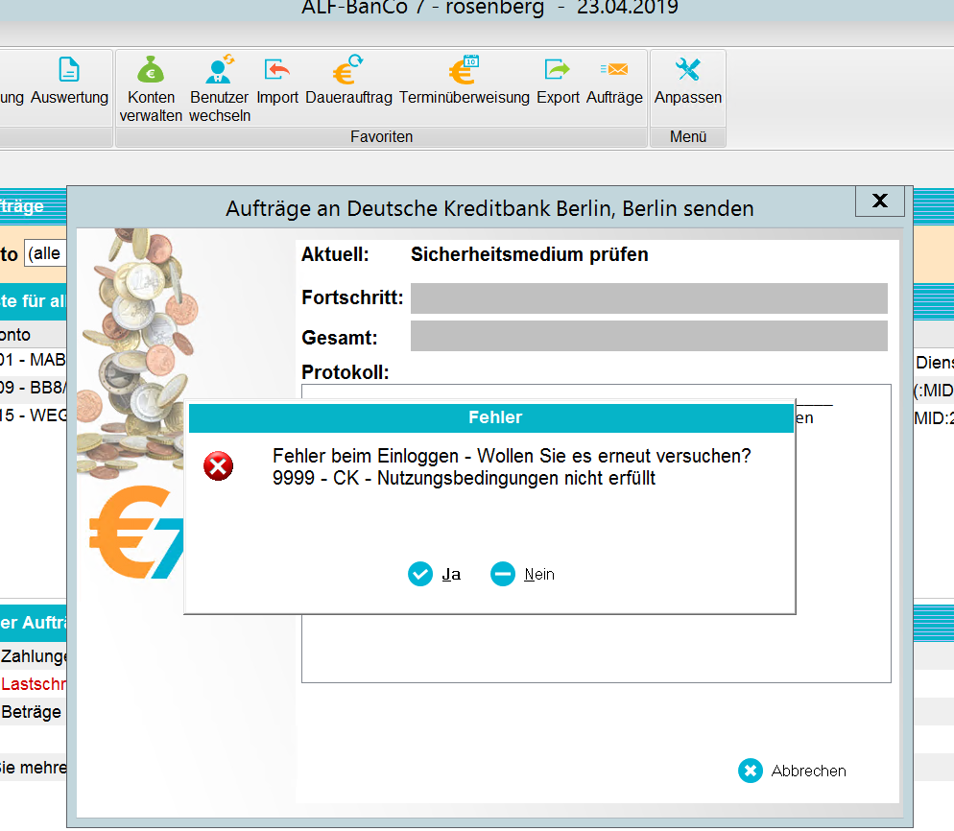Open the Import toolbar icon
Viewport: 954px width, 831px height.
click(276, 69)
